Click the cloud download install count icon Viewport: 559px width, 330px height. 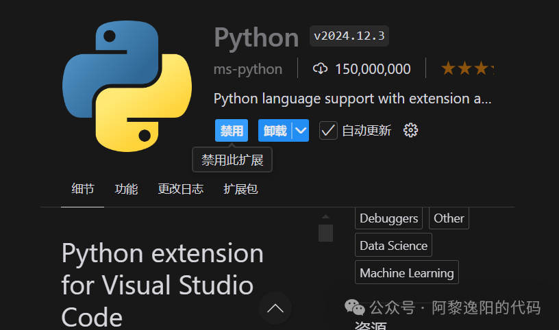pyautogui.click(x=320, y=68)
